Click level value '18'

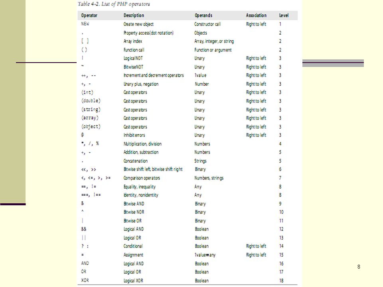[x=281, y=281]
